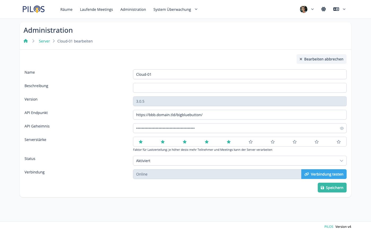The height and width of the screenshot is (231, 371).
Task: Click the PILOS logo
Action: tap(33, 9)
